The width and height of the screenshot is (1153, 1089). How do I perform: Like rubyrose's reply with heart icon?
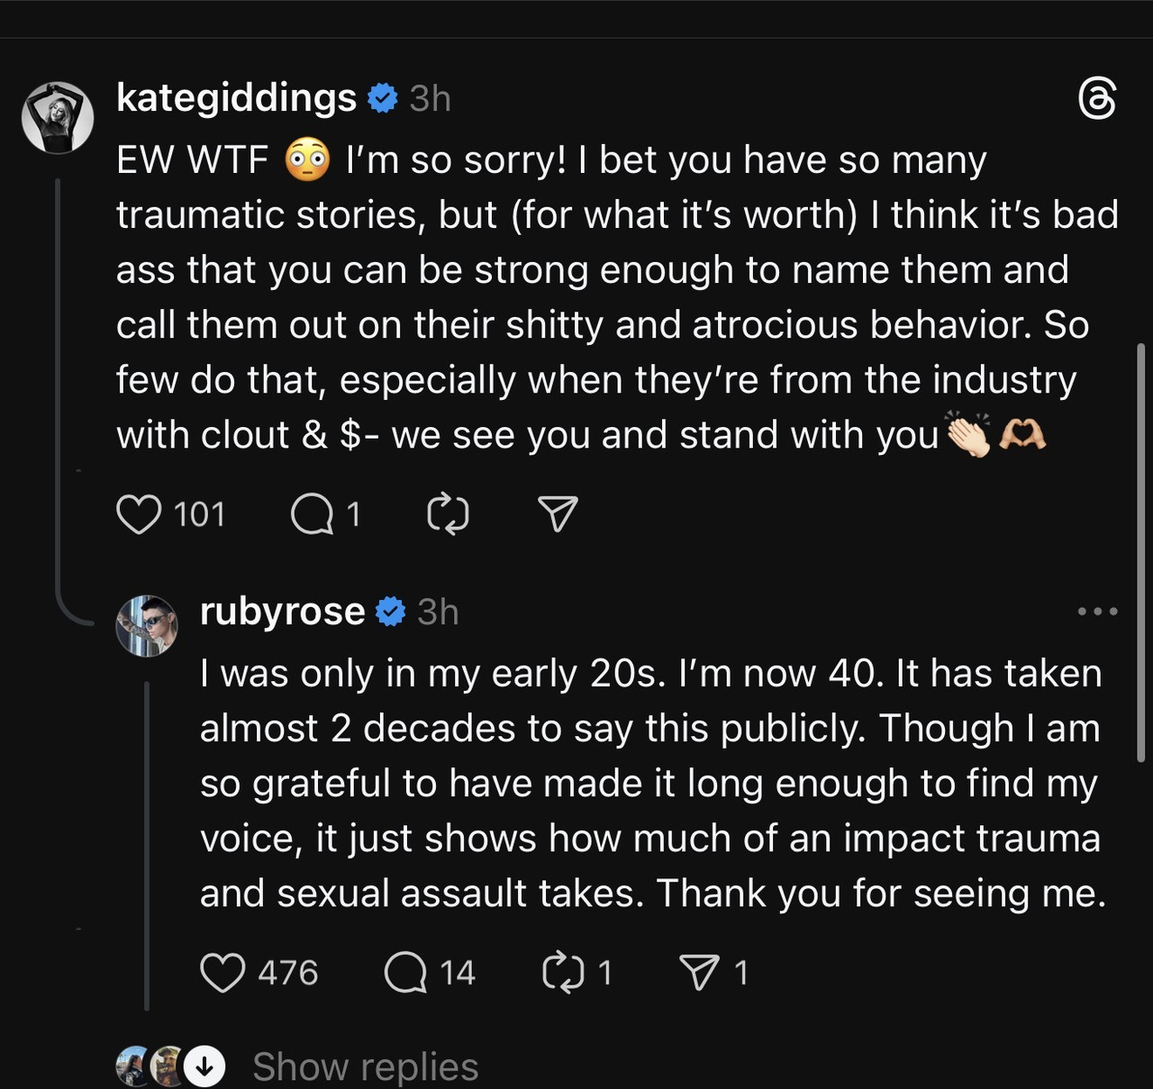click(222, 973)
